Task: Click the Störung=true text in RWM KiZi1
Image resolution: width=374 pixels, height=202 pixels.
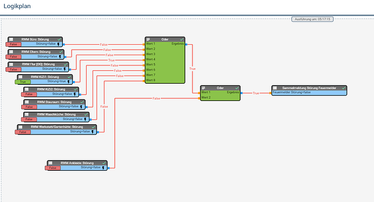Action: click(x=56, y=81)
